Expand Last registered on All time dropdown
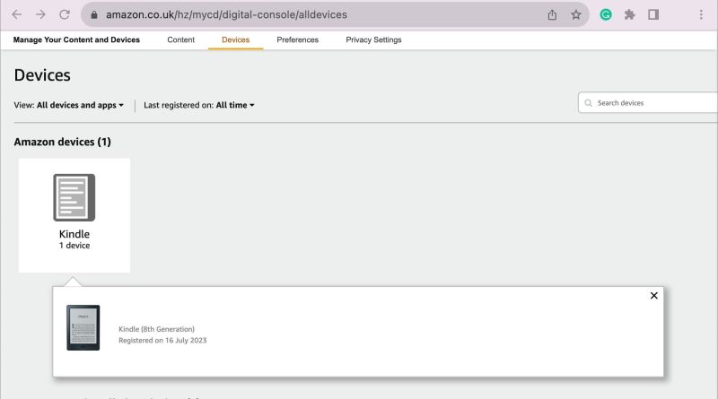 coord(198,105)
